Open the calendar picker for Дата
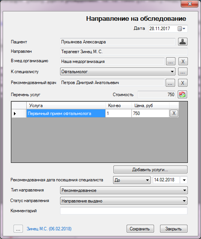 point(181,29)
